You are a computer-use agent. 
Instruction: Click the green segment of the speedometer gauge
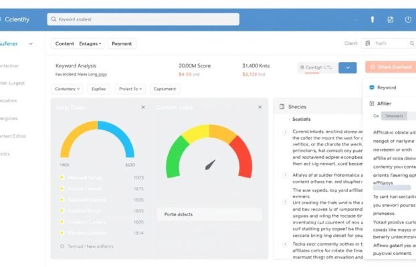pos(175,158)
